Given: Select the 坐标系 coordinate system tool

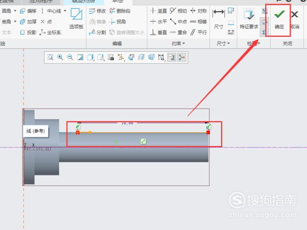Looking at the screenshot, I should click(x=51, y=32).
